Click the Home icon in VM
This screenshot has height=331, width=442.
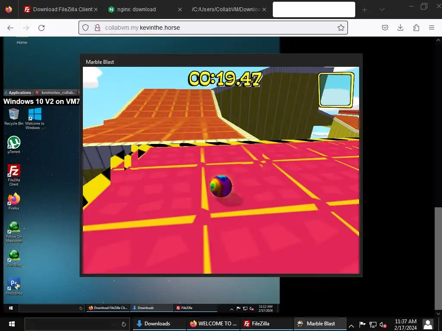coord(22,41)
